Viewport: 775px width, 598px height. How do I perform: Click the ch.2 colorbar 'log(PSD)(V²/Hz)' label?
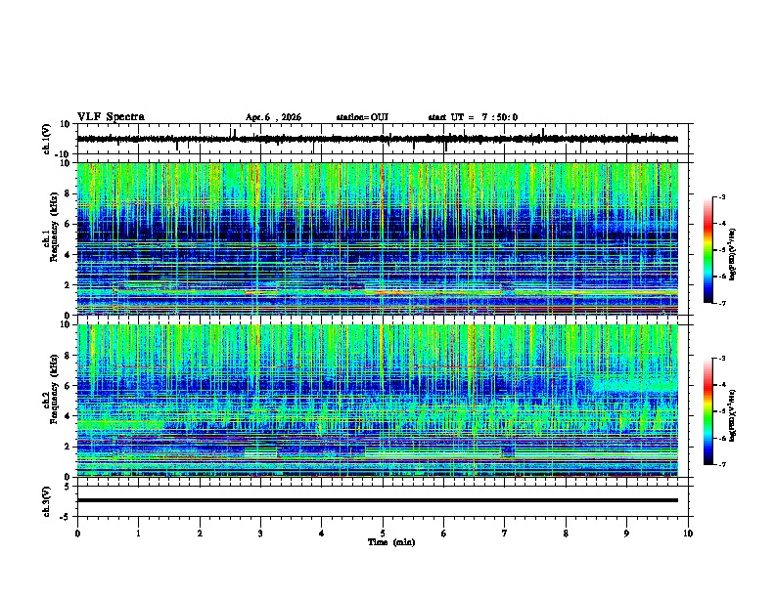pyautogui.click(x=733, y=414)
